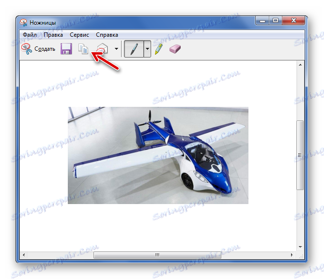Click the horizontal scrollbar thumb
Image resolution: width=324 pixels, height=279 pixels.
tap(157, 255)
